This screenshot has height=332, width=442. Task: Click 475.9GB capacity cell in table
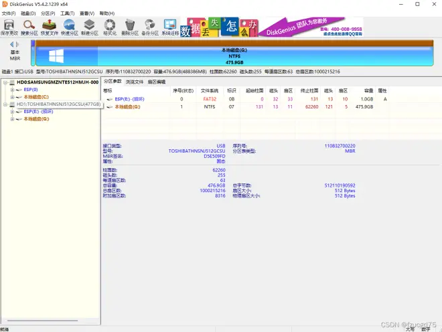coord(364,107)
